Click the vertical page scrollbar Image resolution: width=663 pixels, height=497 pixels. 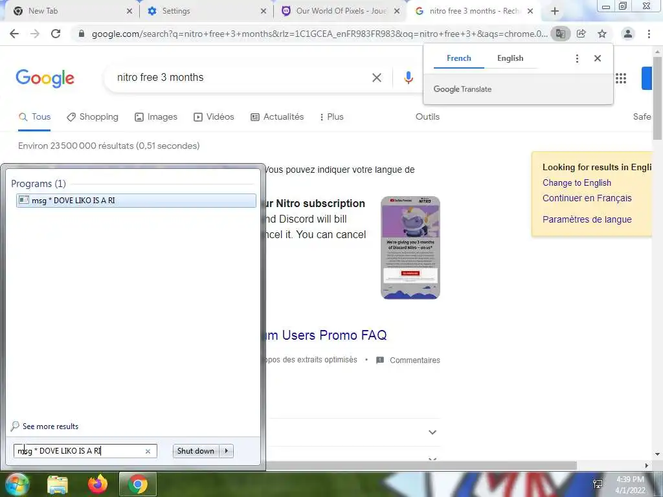657,98
